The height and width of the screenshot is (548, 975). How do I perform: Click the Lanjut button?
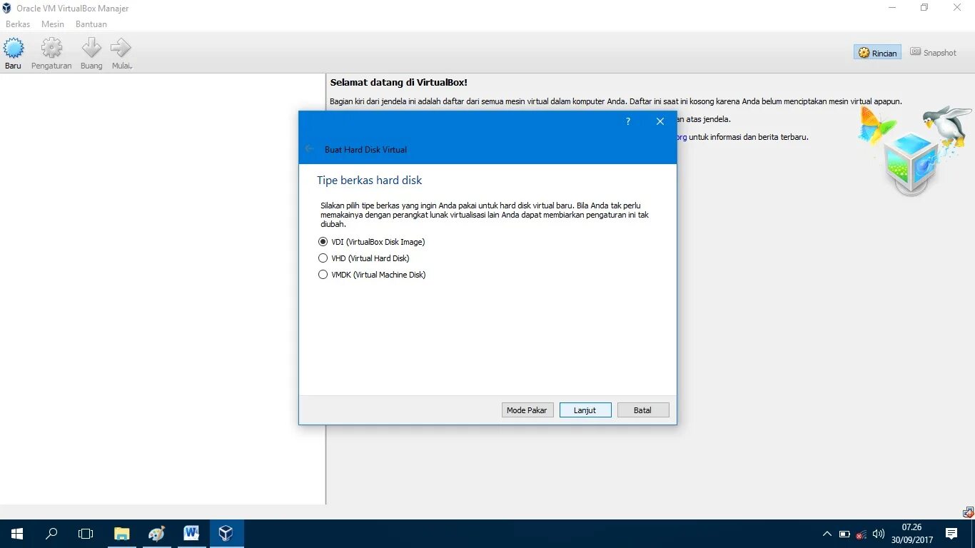click(585, 410)
